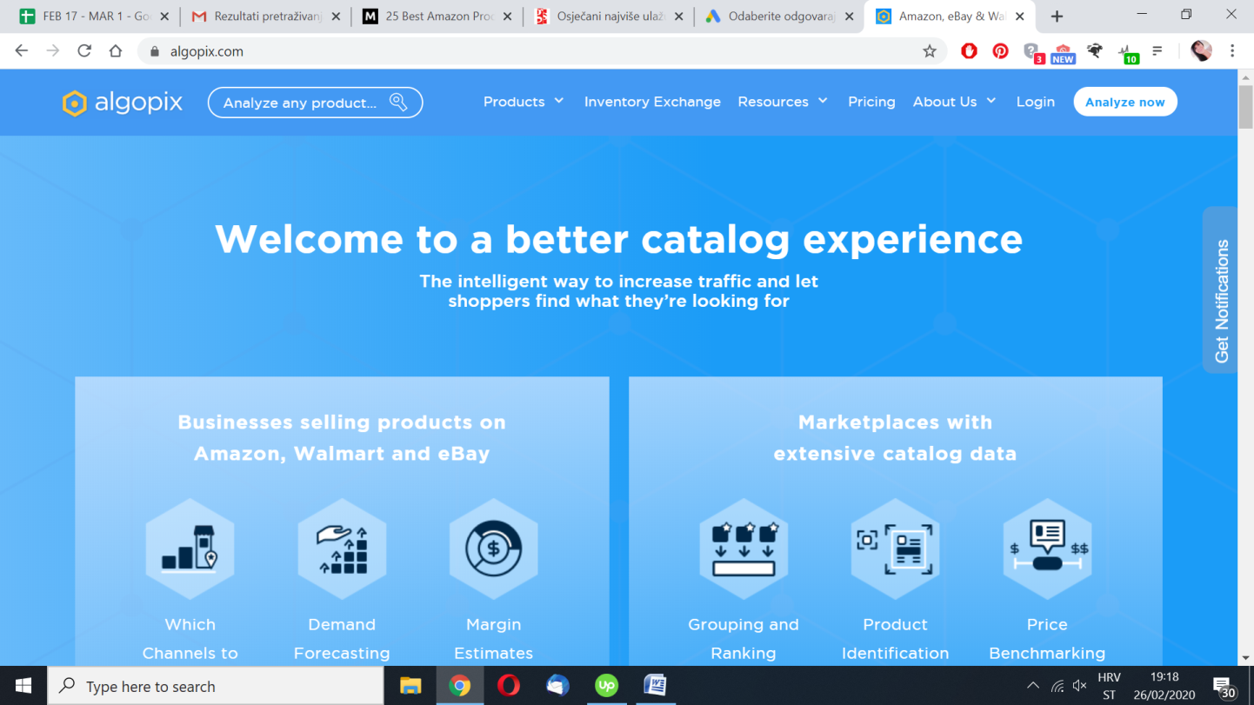Image resolution: width=1254 pixels, height=705 pixels.
Task: Go to browser home page
Action: (x=116, y=51)
